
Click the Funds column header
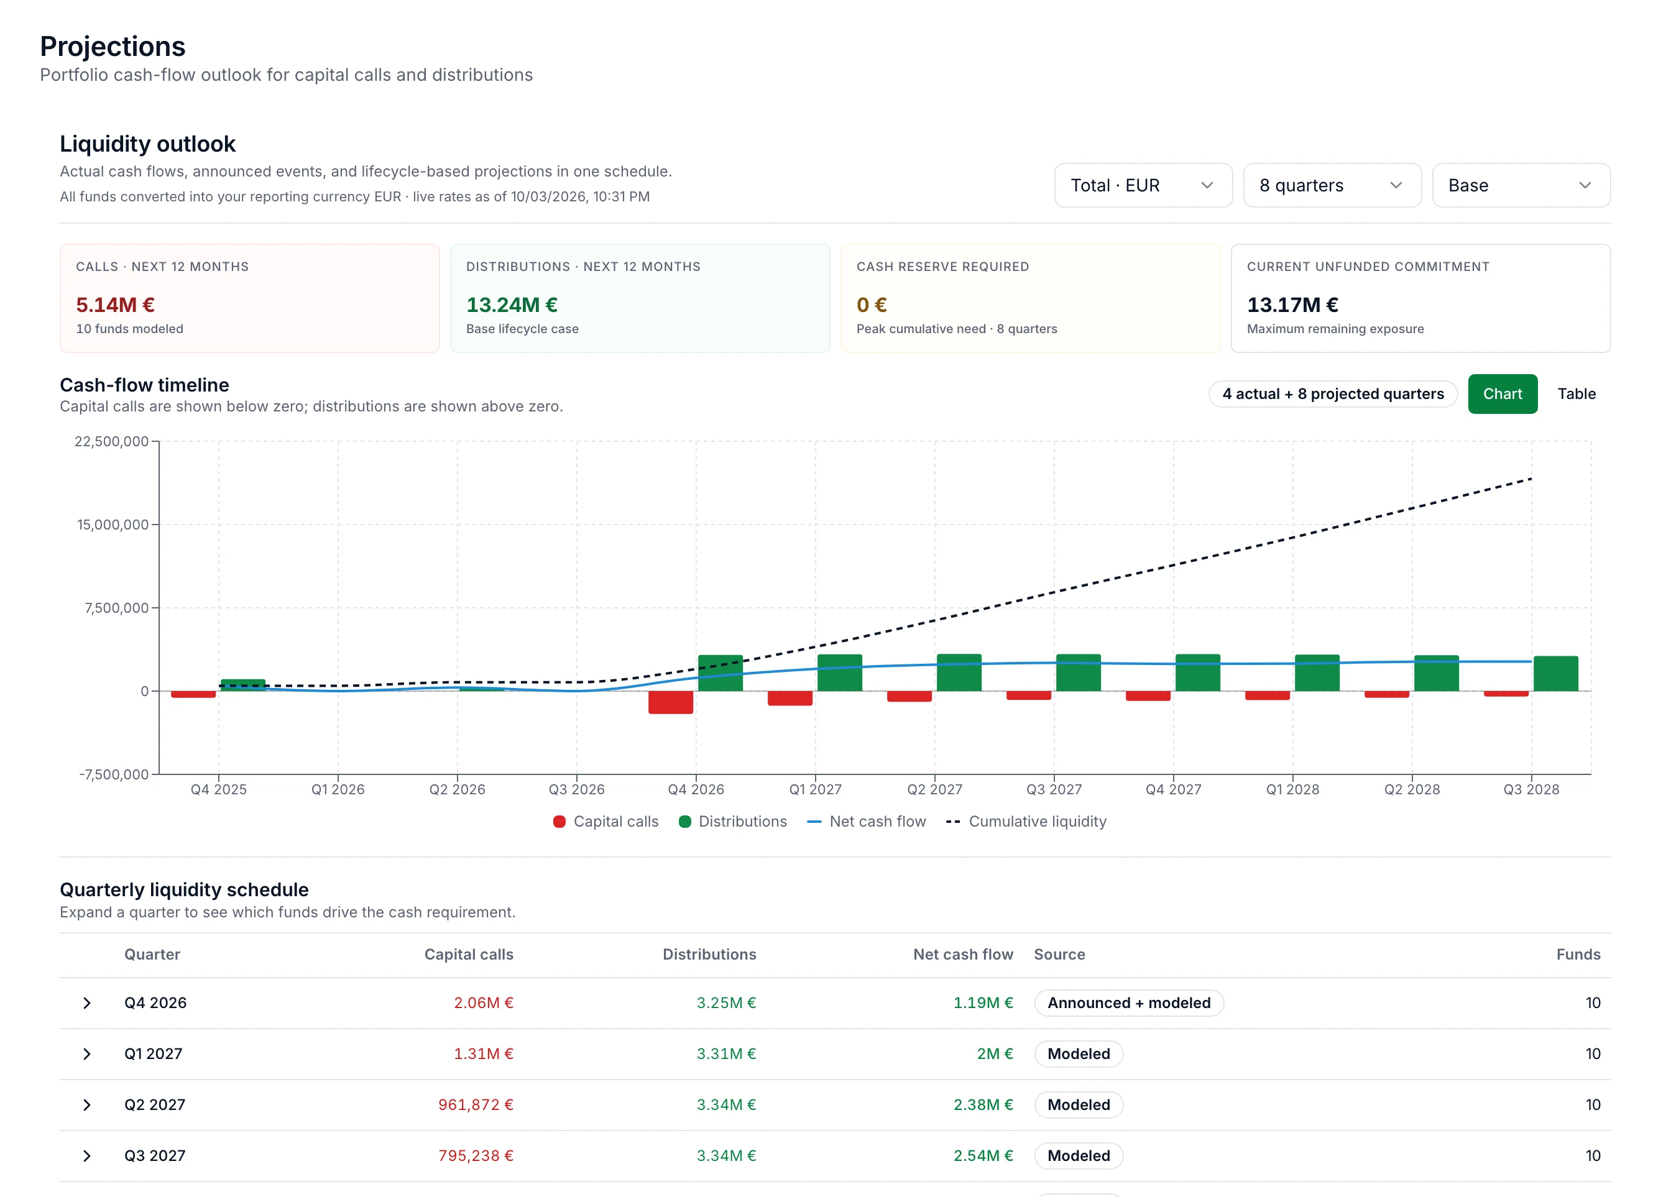pos(1578,955)
